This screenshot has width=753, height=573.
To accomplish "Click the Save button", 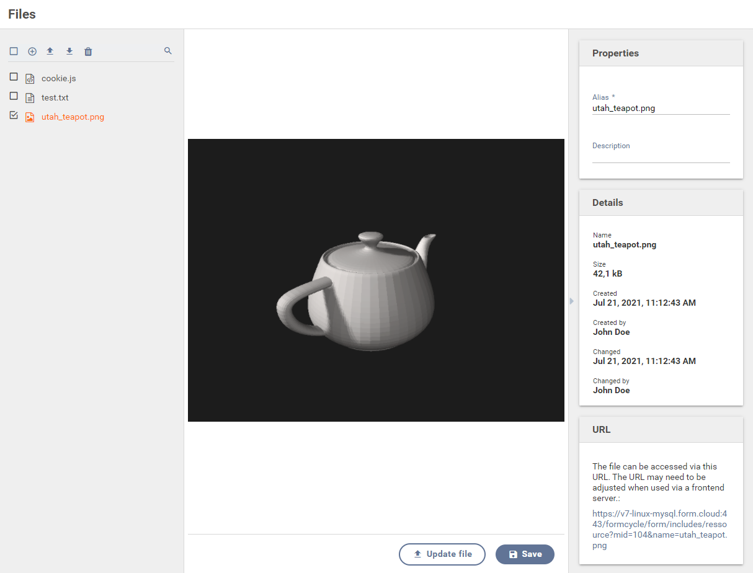I will [525, 554].
